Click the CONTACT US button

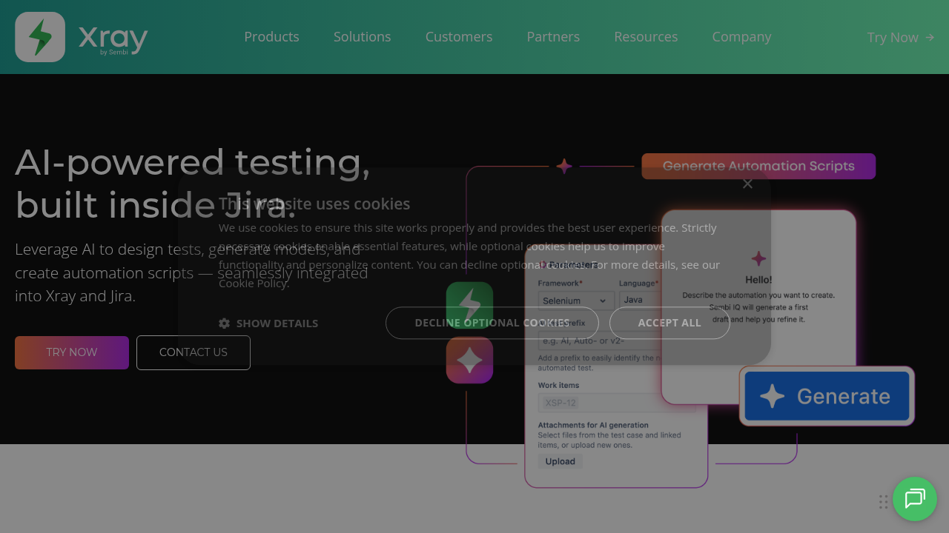(194, 352)
